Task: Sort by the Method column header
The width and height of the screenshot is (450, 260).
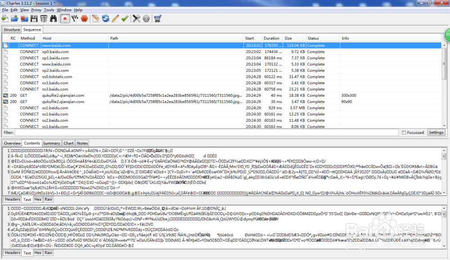Action: tap(30, 38)
